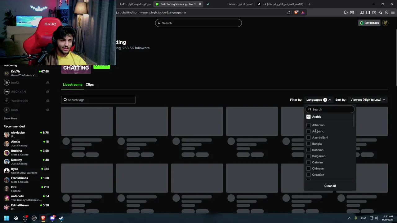This screenshot has height=223, width=397.
Task: Show hidden system tray icons chevron
Action: click(x=349, y=218)
